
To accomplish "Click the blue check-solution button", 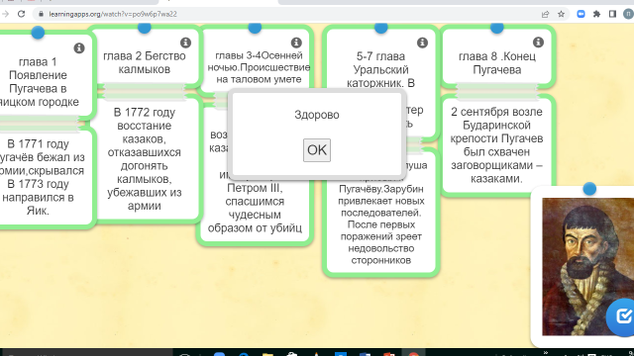I will pyautogui.click(x=621, y=316).
